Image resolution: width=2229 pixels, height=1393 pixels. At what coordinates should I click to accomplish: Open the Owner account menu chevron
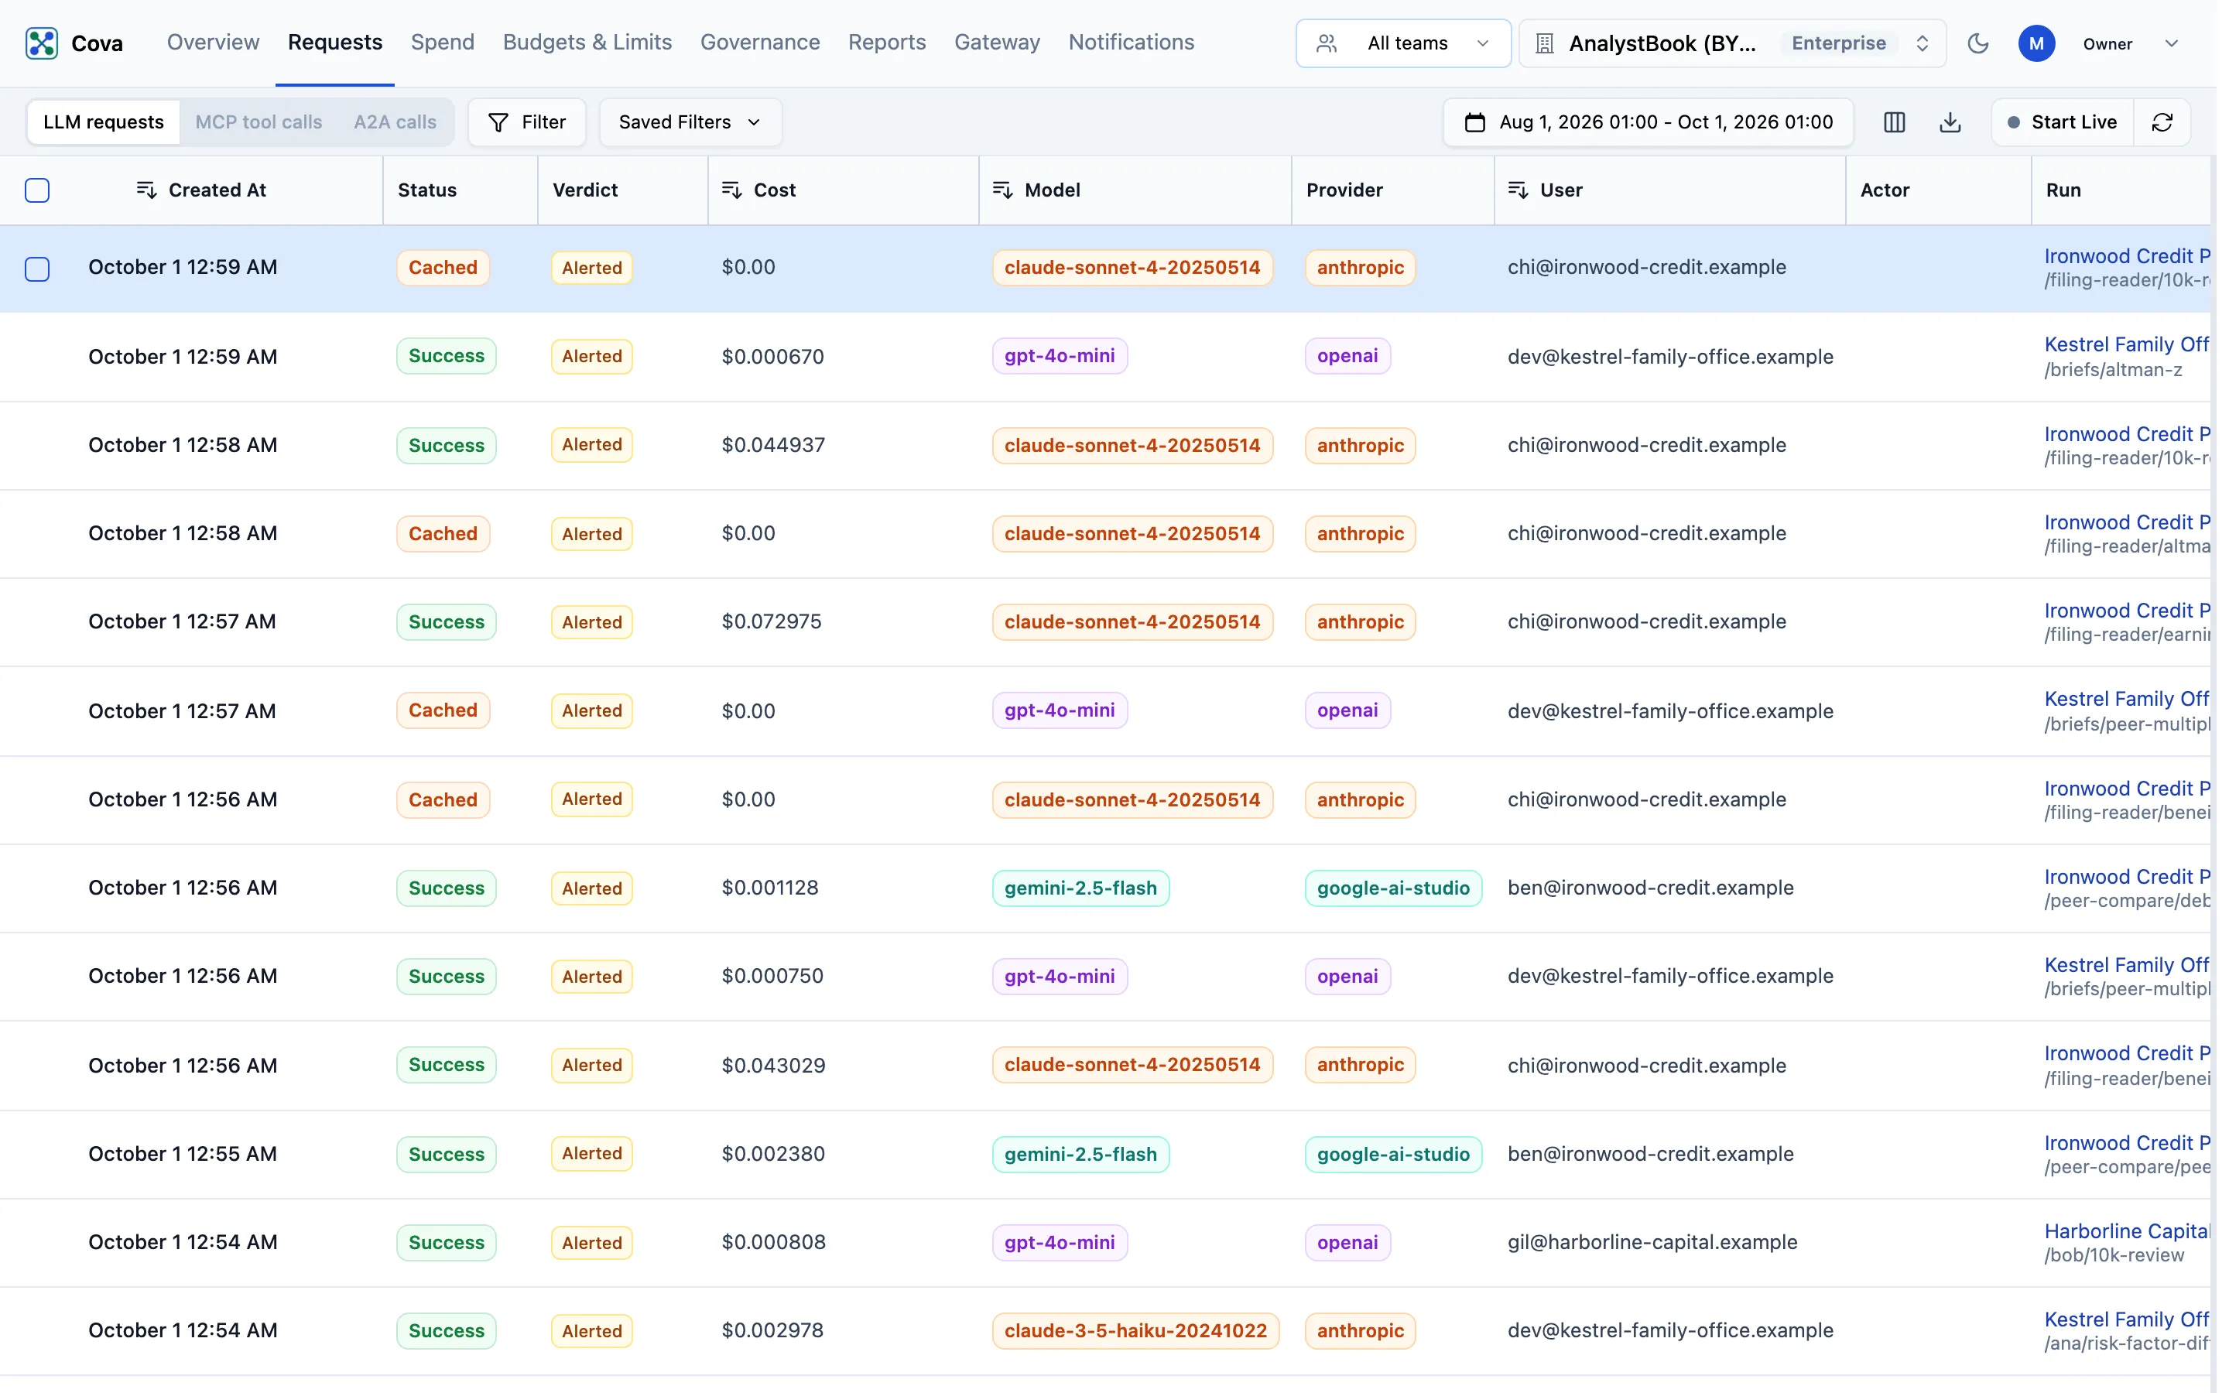(2171, 43)
